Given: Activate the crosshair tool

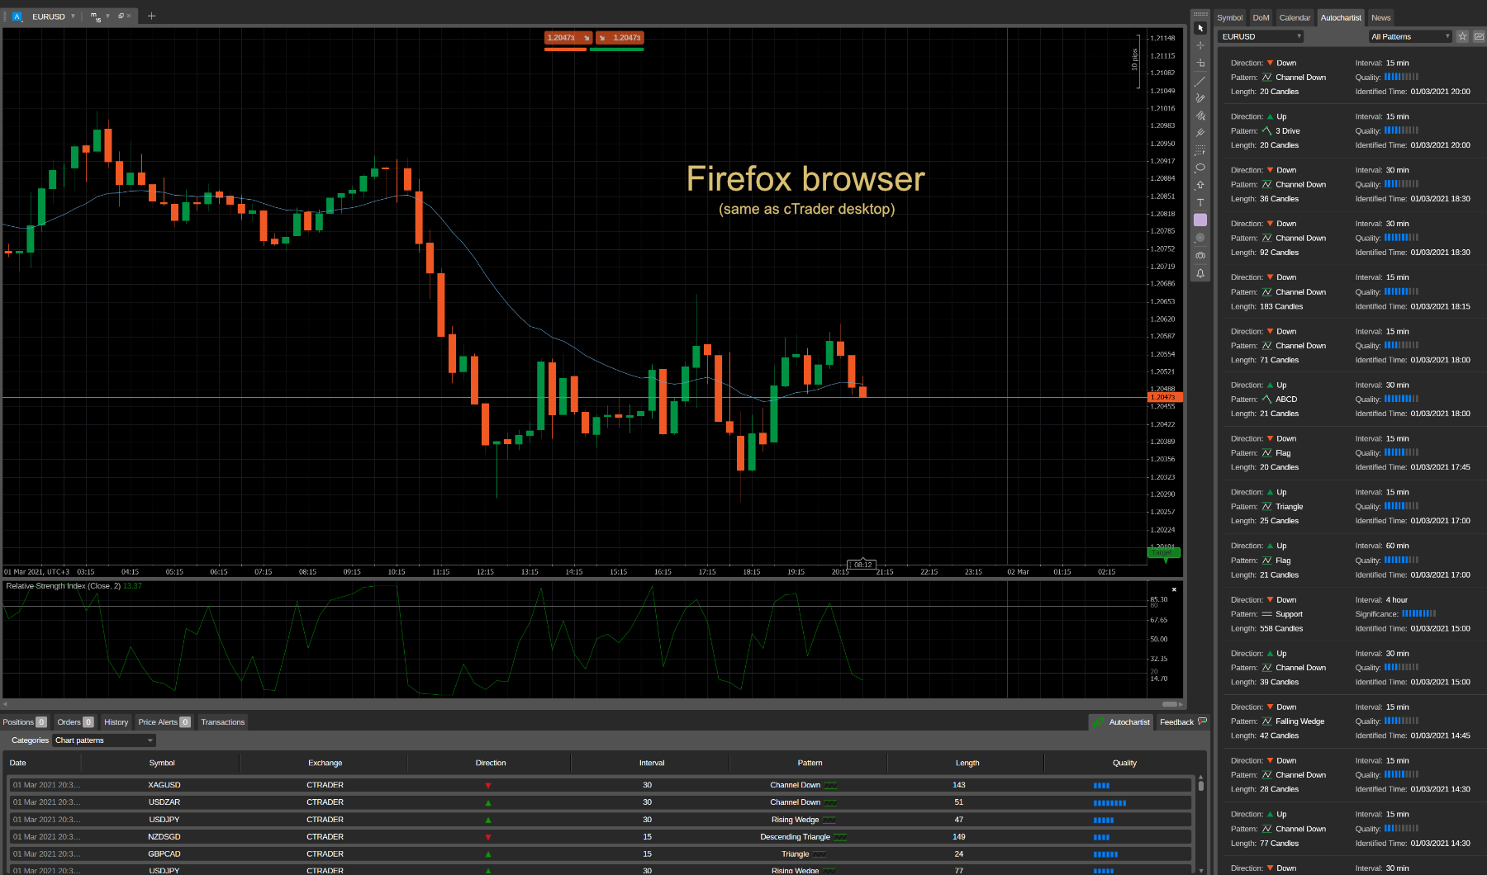Looking at the screenshot, I should coord(1200,45).
